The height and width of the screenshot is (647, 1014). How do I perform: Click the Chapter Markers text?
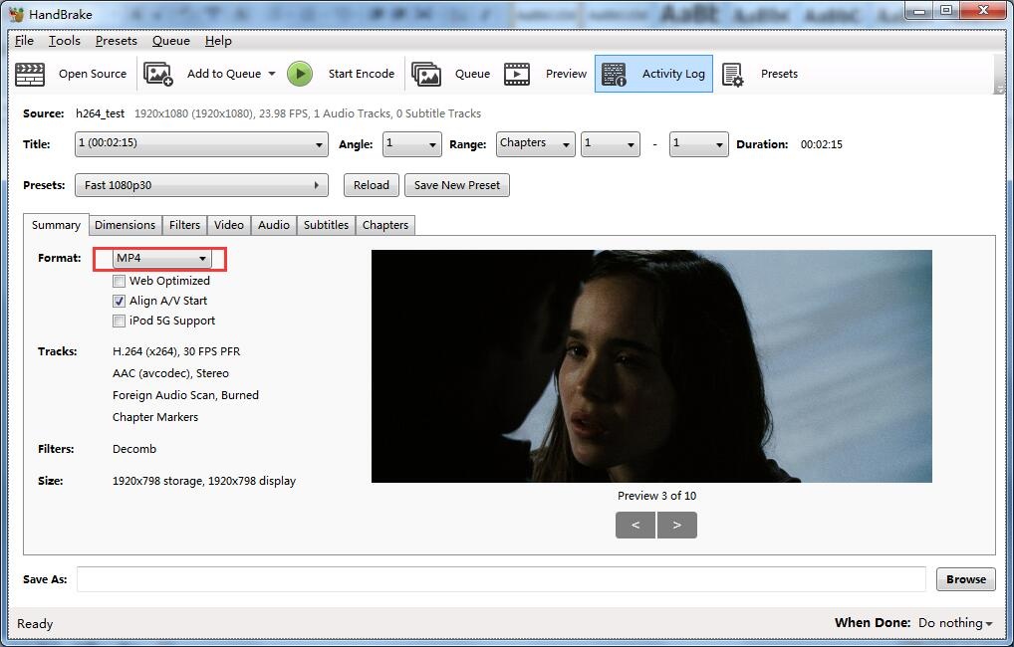[155, 417]
